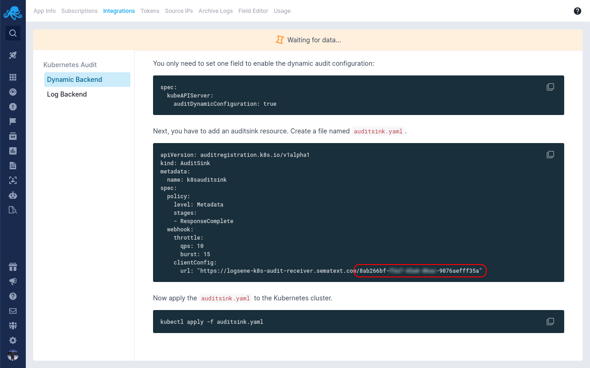The image size is (590, 368).
Task: Open the exclamation alerts icon in the sidebar
Action: [13, 107]
